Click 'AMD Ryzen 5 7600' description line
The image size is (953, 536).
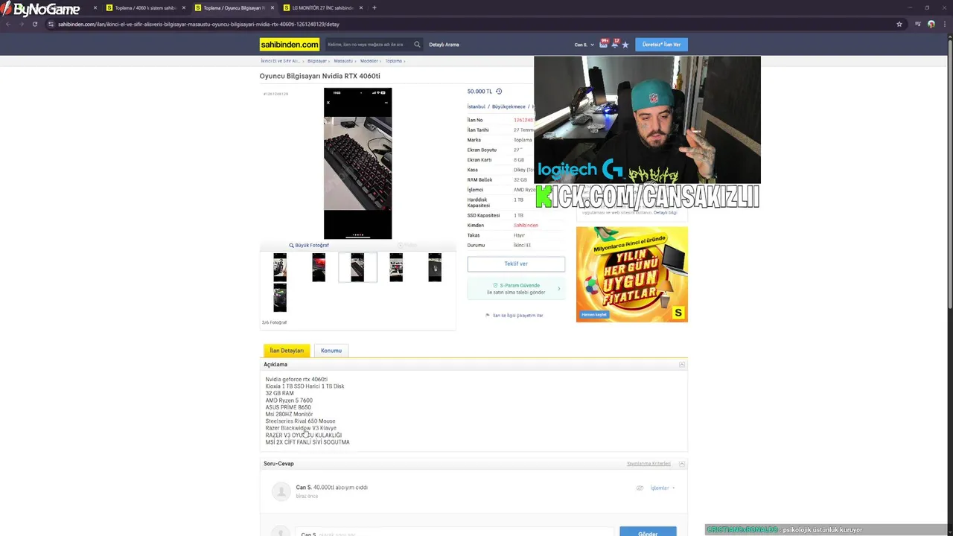[x=289, y=401]
